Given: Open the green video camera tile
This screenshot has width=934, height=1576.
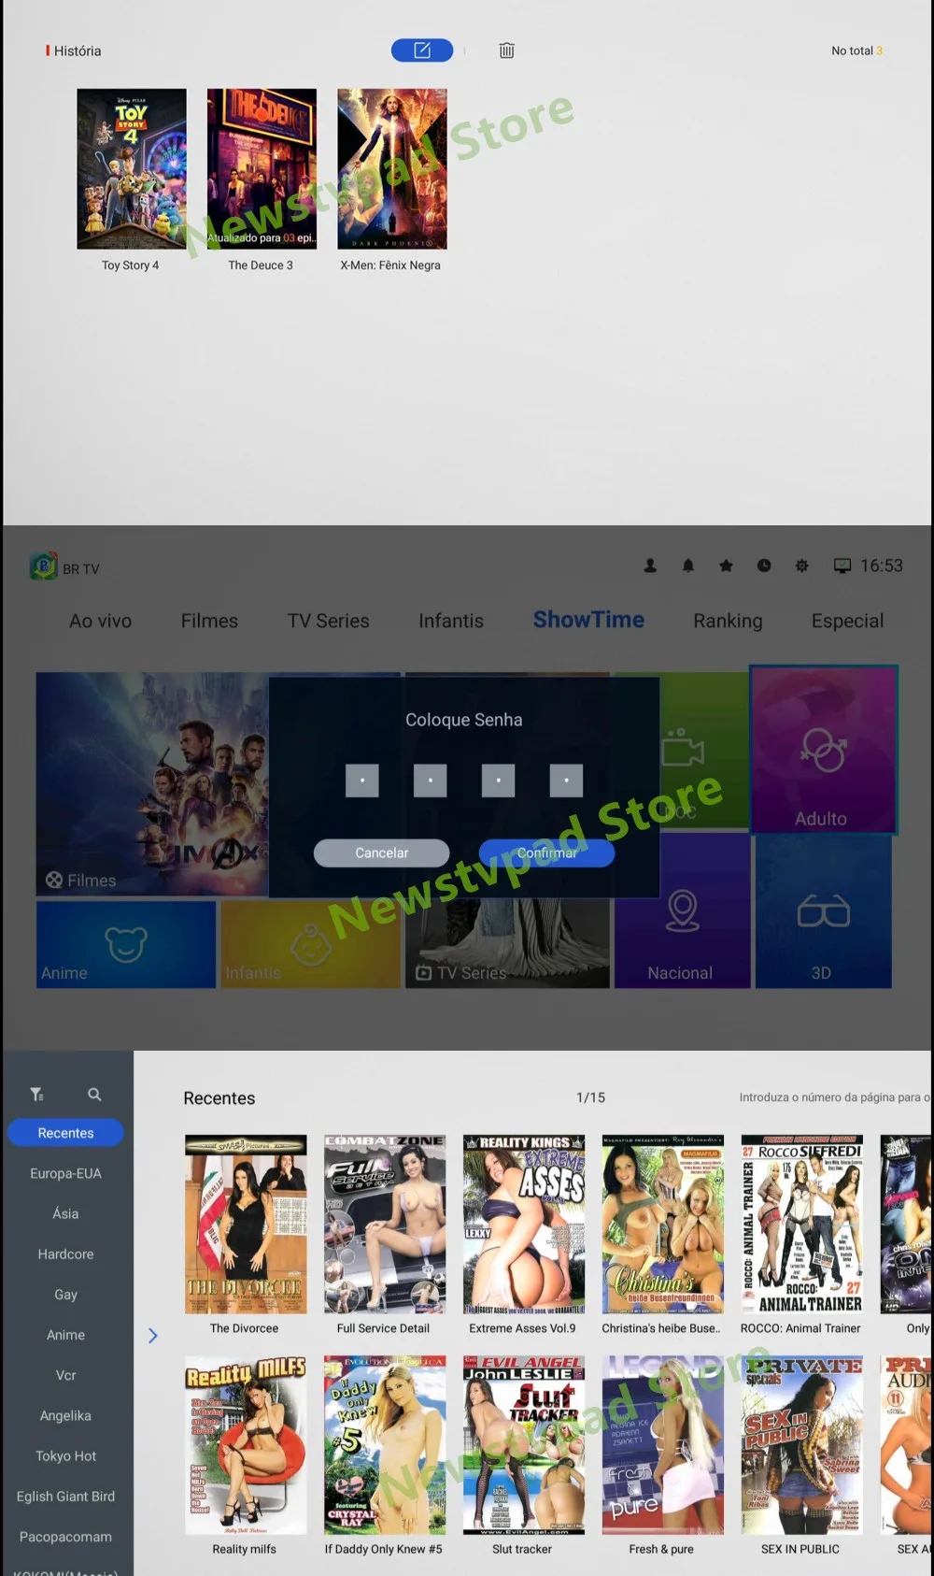Looking at the screenshot, I should pyautogui.click(x=704, y=751).
